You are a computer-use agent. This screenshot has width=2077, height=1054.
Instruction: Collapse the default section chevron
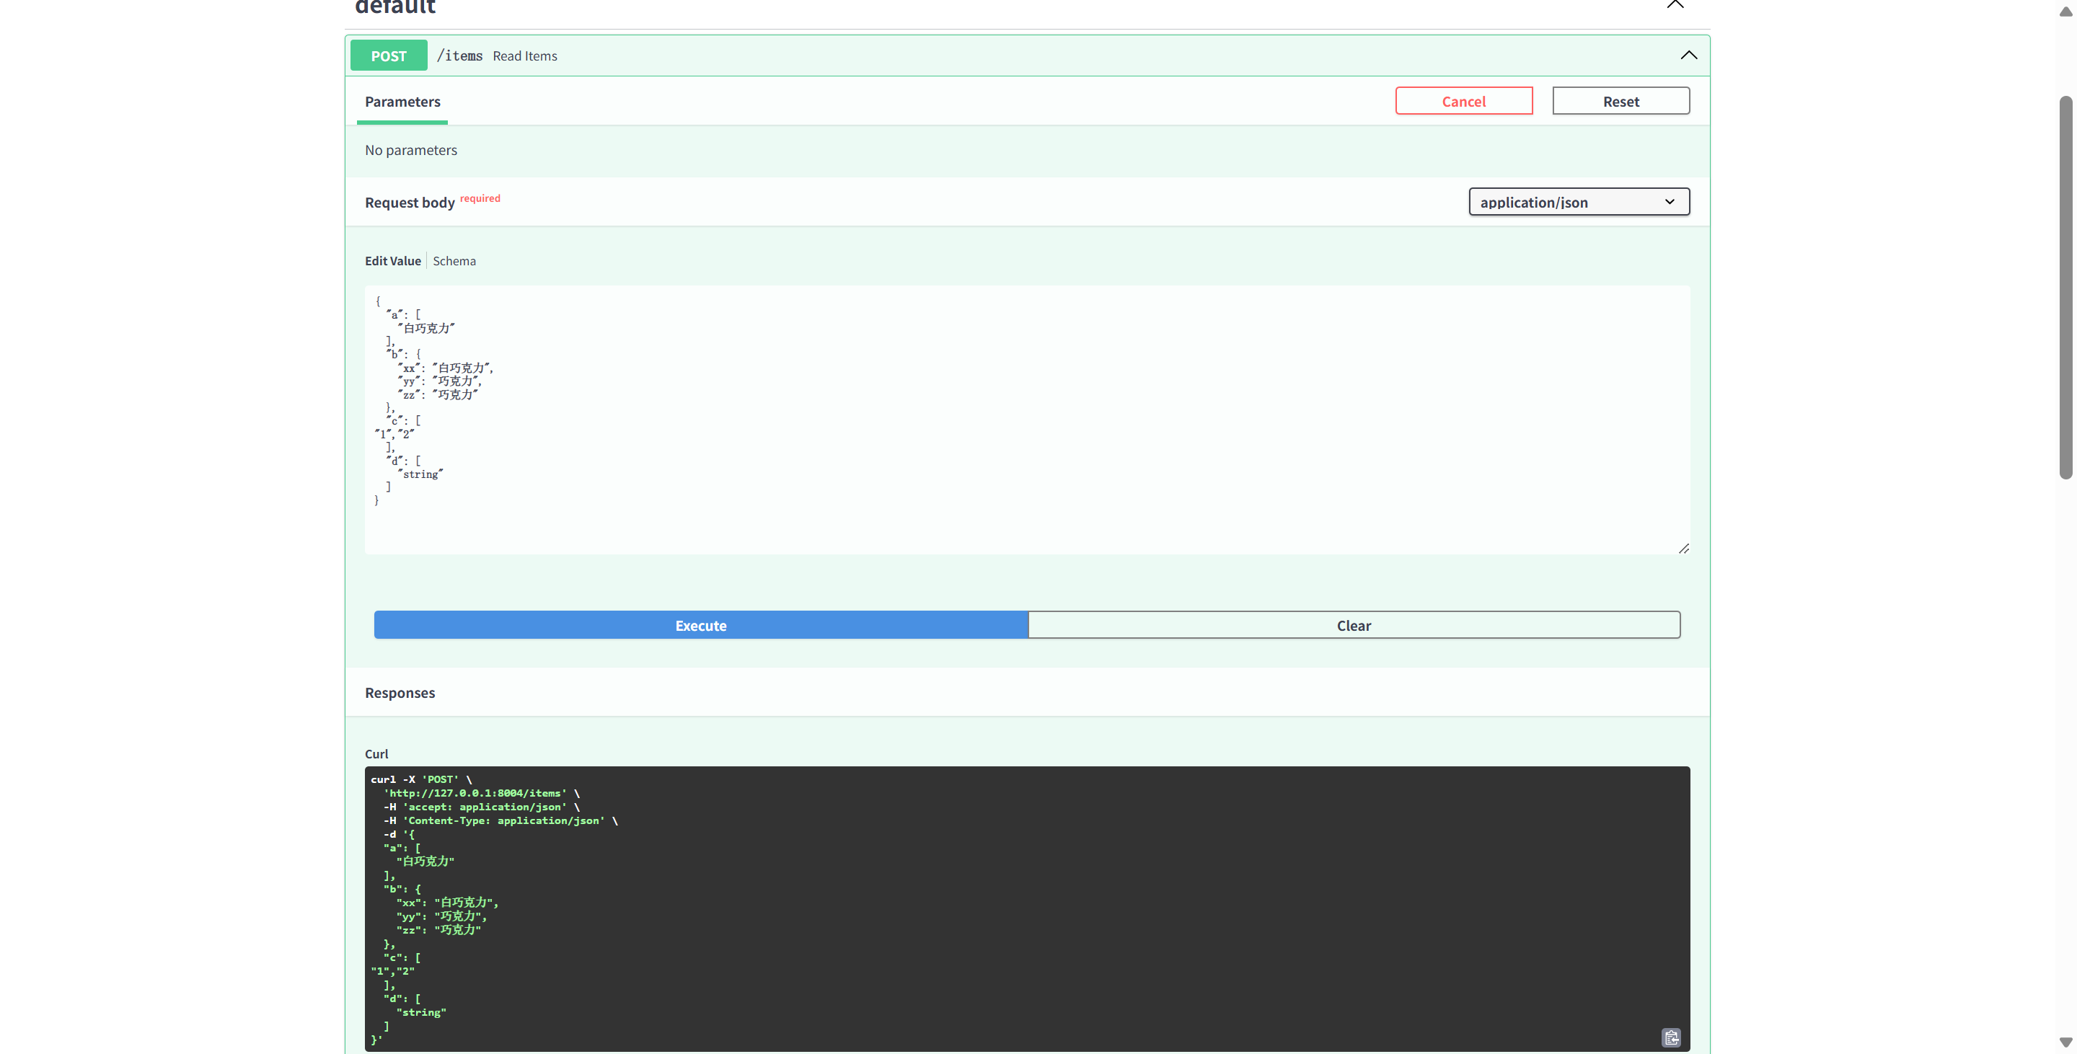pyautogui.click(x=1675, y=5)
